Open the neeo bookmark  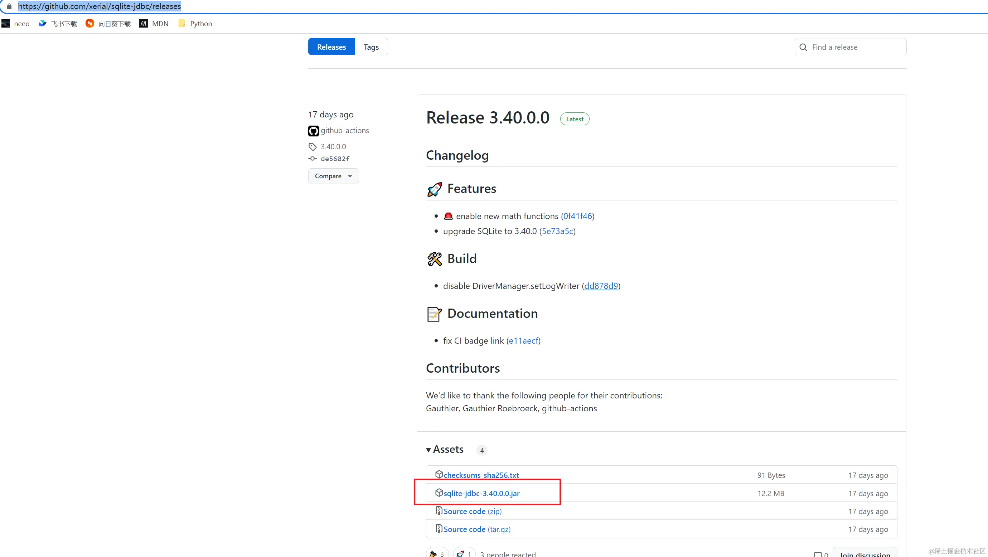16,23
